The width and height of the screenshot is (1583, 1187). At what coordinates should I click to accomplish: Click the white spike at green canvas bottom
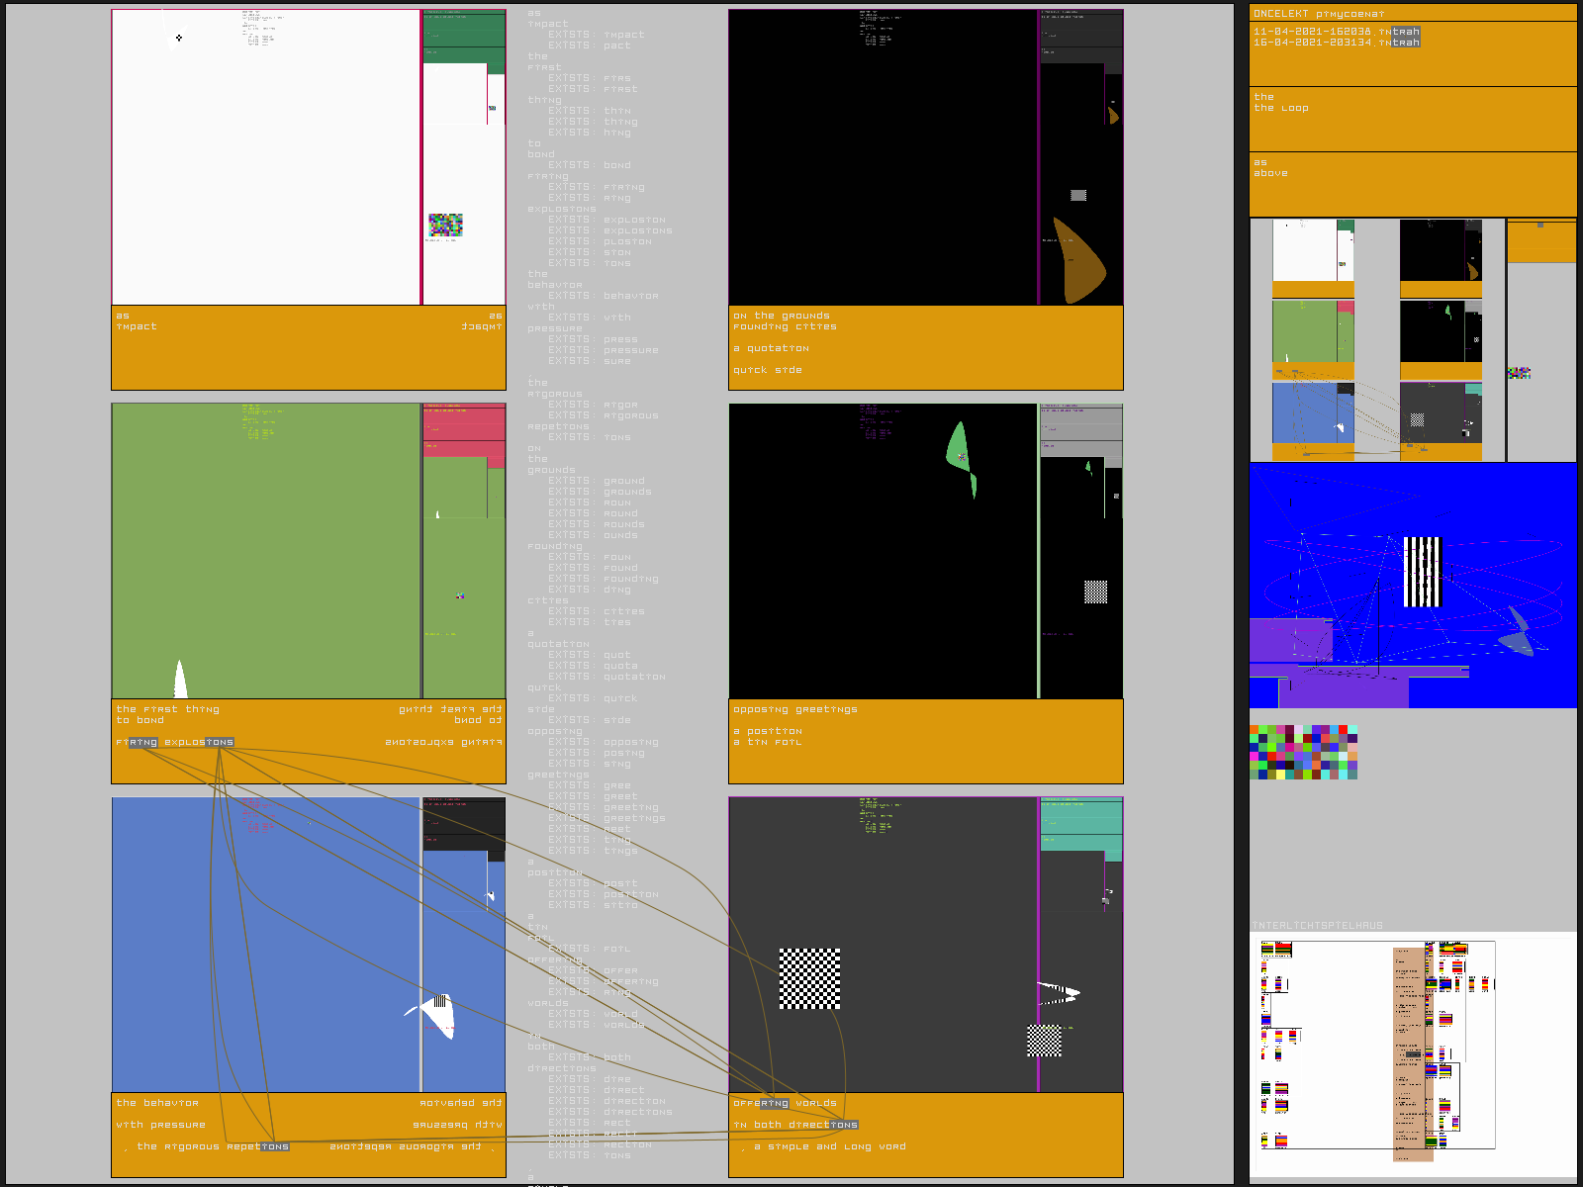coord(180,681)
